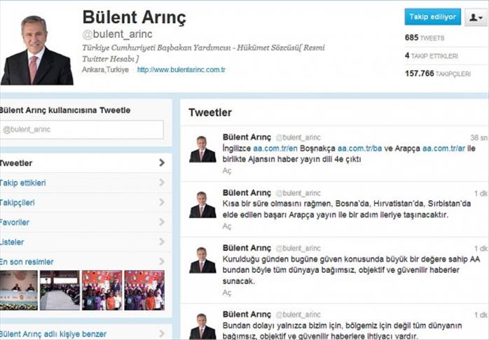
Task: Visit the bulentarinc.com.tr website link
Action: pyautogui.click(x=181, y=70)
